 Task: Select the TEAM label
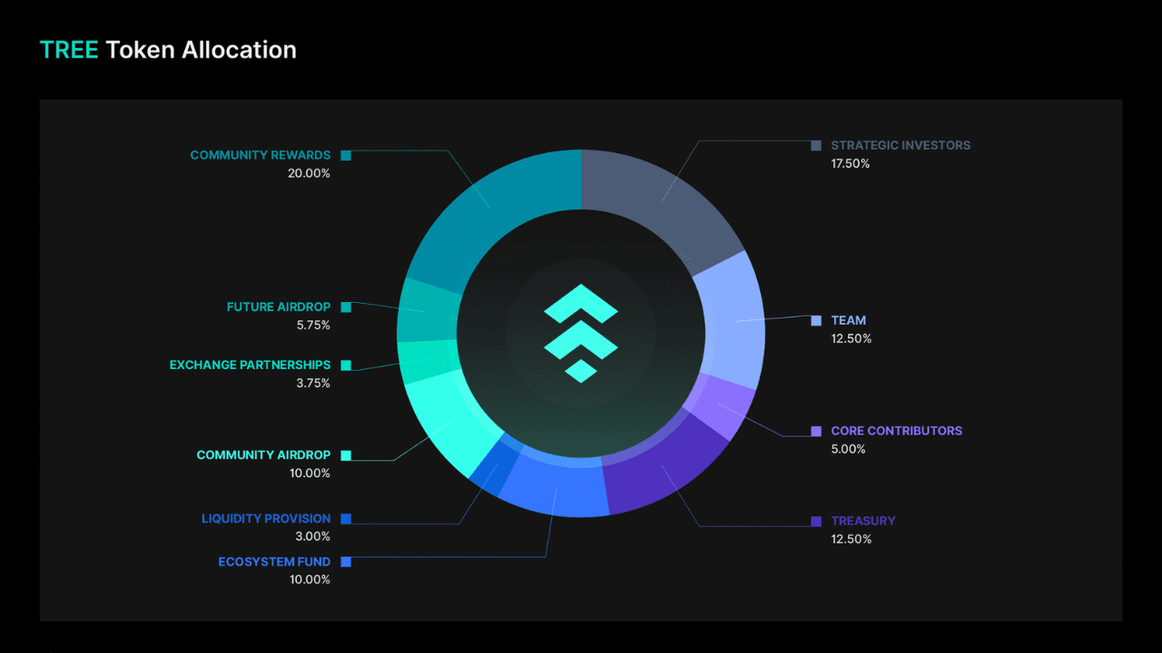(x=849, y=320)
